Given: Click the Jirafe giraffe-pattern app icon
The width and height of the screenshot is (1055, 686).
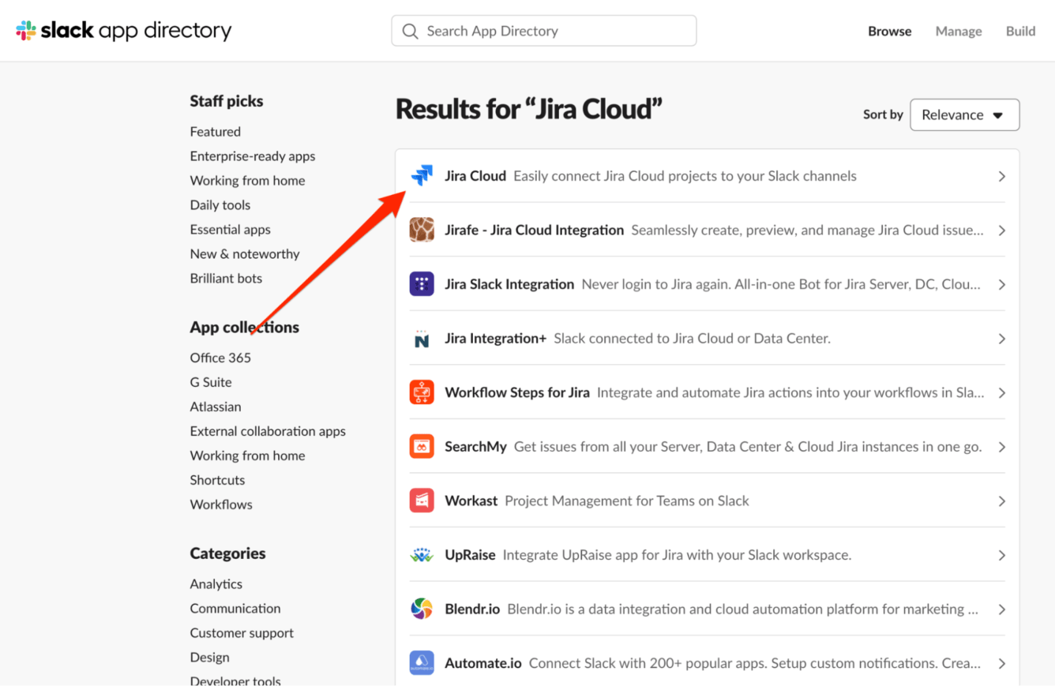Looking at the screenshot, I should (x=422, y=230).
